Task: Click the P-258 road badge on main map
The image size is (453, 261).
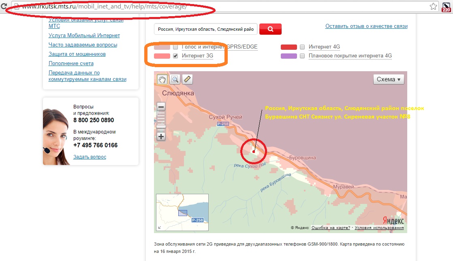Action: click(x=223, y=124)
